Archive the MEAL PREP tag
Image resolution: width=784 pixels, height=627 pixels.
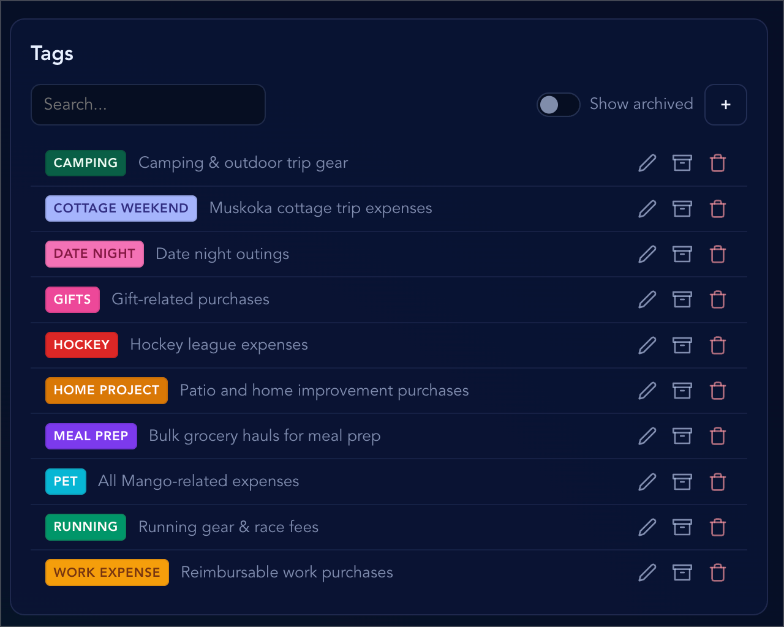(682, 436)
